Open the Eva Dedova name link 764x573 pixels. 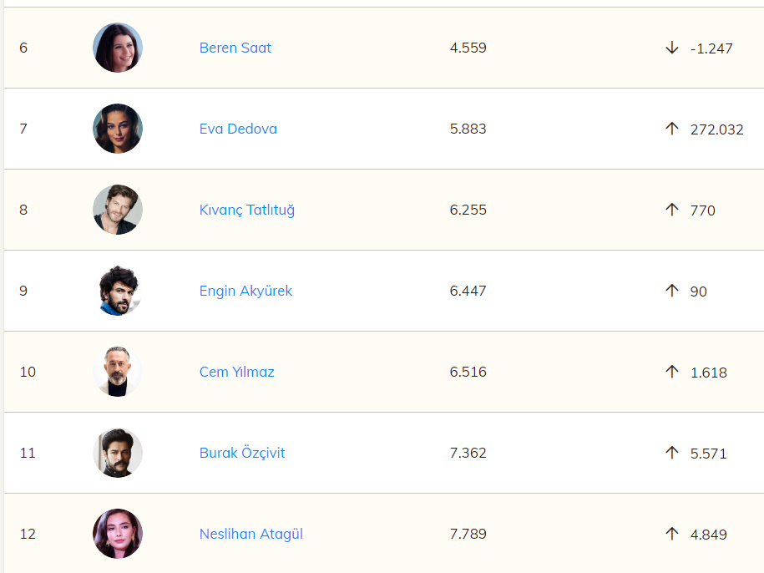click(238, 129)
